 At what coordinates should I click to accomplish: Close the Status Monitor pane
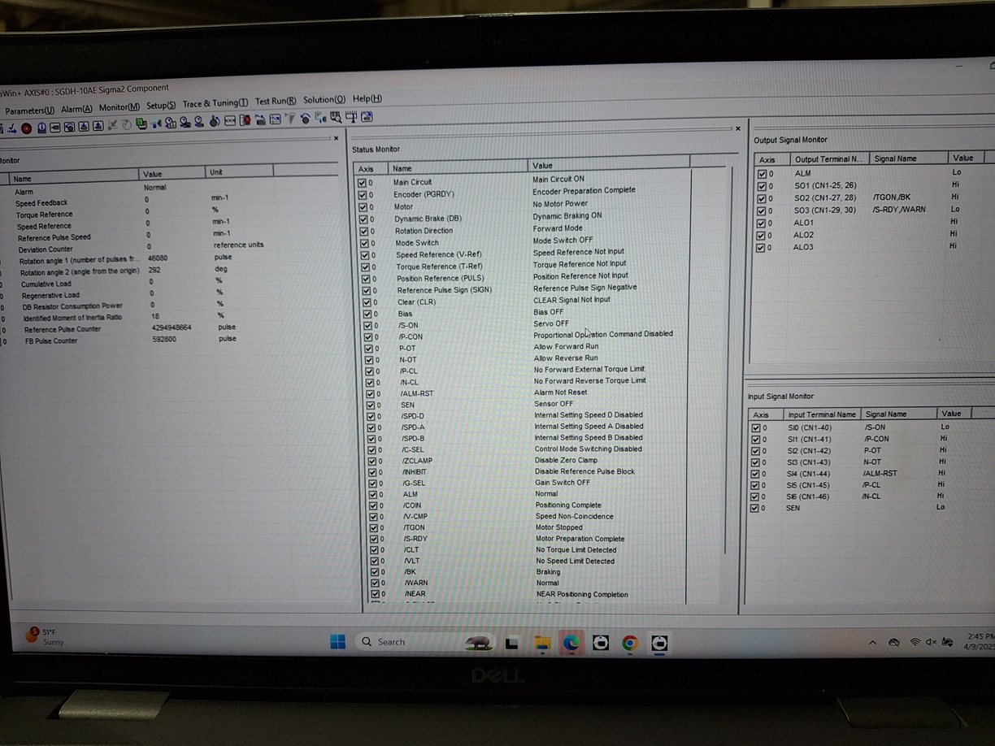click(x=737, y=128)
